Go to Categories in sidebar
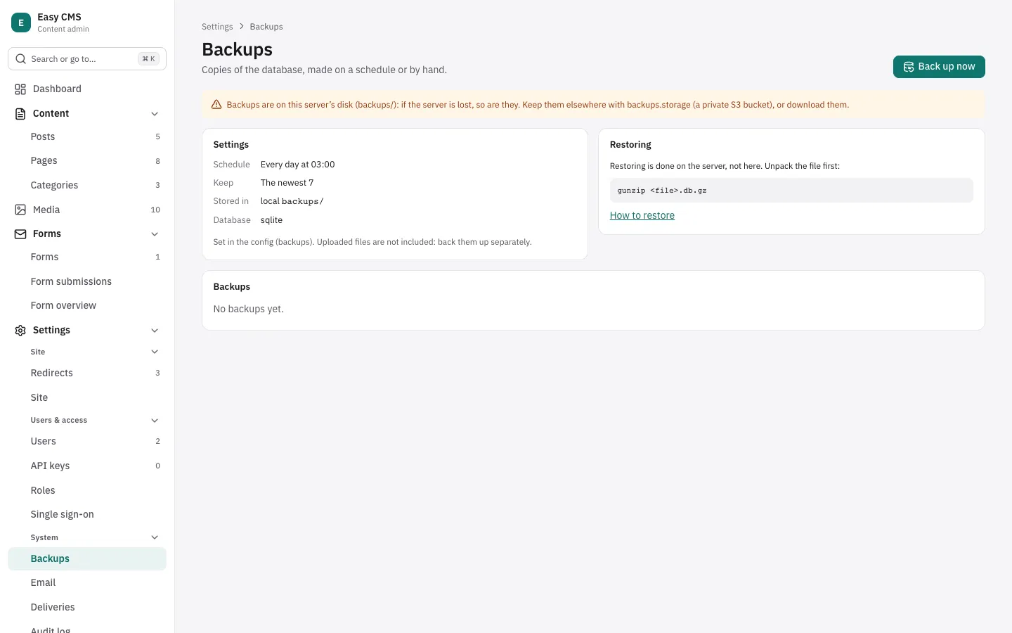 pos(87,186)
